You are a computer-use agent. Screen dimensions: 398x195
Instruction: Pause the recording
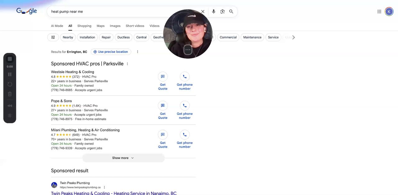[x=10, y=75]
